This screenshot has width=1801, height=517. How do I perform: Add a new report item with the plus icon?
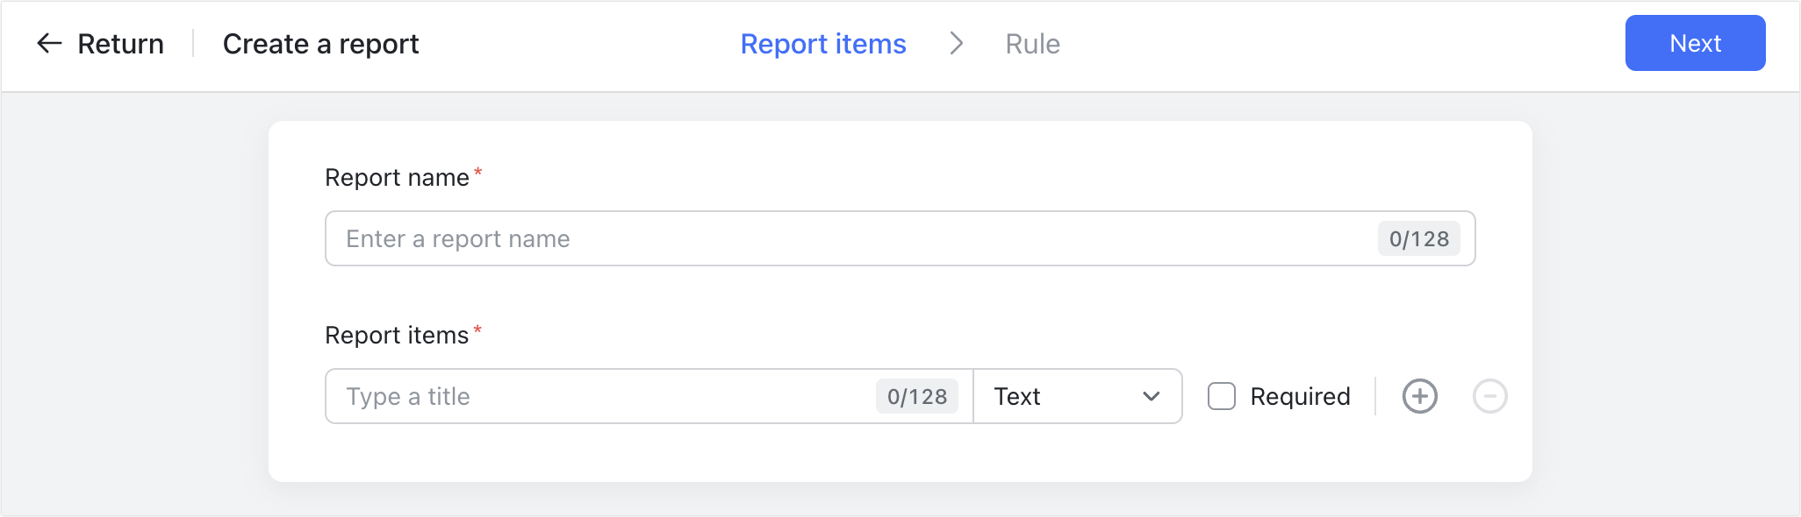click(x=1419, y=396)
